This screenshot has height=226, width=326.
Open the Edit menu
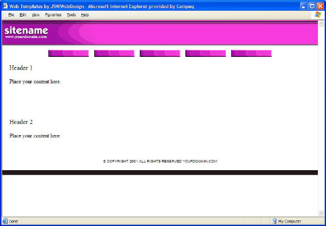click(23, 15)
